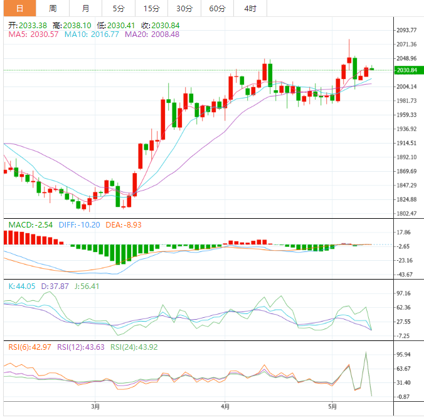Click the 1914.51 price axis label
The image size is (424, 420).
point(406,143)
